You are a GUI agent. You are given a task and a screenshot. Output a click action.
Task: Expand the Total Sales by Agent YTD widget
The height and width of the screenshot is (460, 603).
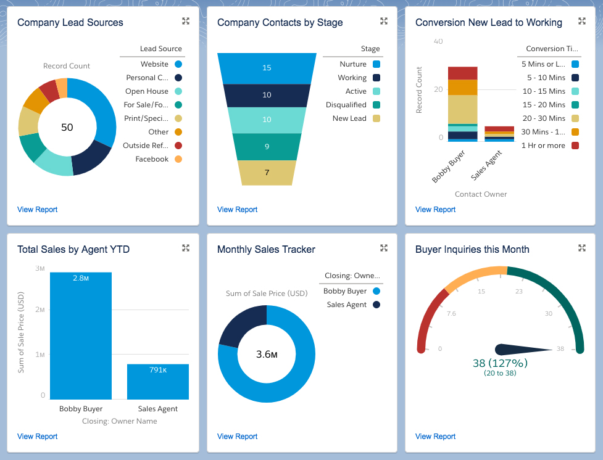point(186,247)
